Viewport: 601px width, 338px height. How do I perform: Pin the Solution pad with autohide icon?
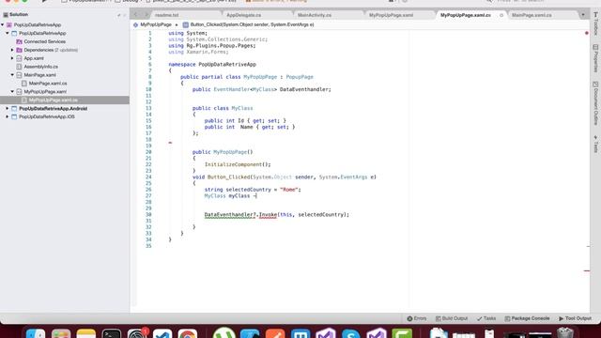click(119, 15)
